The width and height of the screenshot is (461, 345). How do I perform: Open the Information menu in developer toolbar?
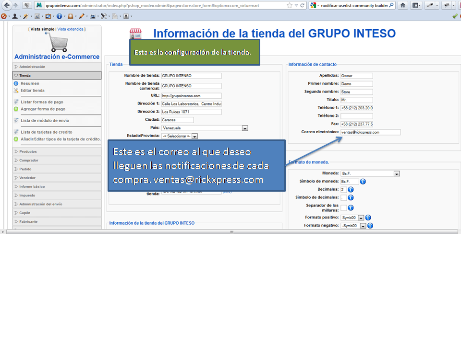pos(59,16)
